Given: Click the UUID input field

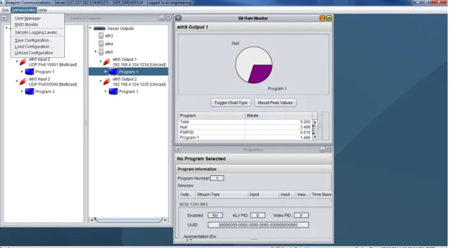Looking at the screenshot, I should point(258,225).
